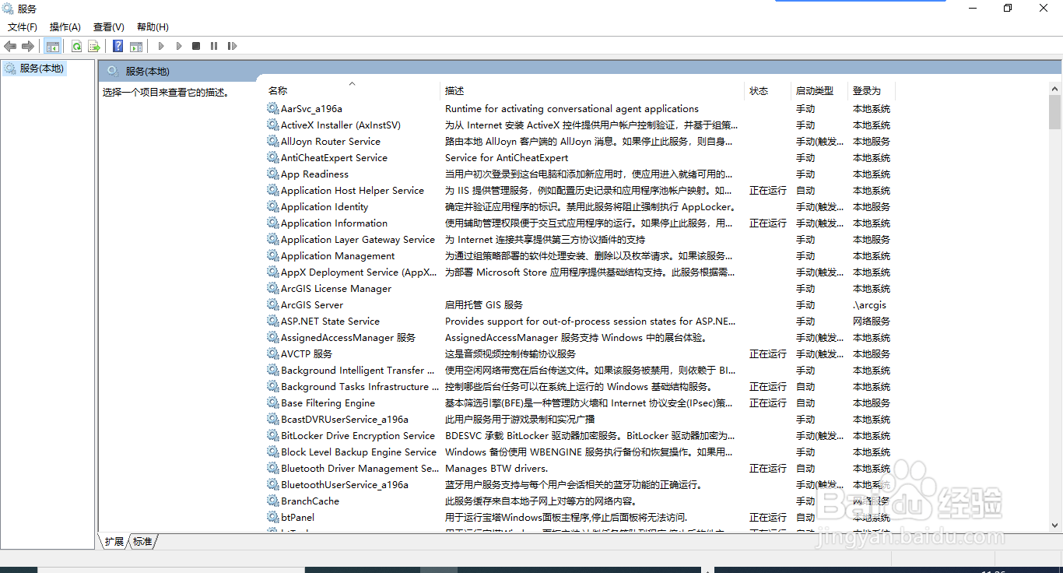This screenshot has height=573, width=1063.
Task: Sort by the 状态 column header
Action: [767, 91]
